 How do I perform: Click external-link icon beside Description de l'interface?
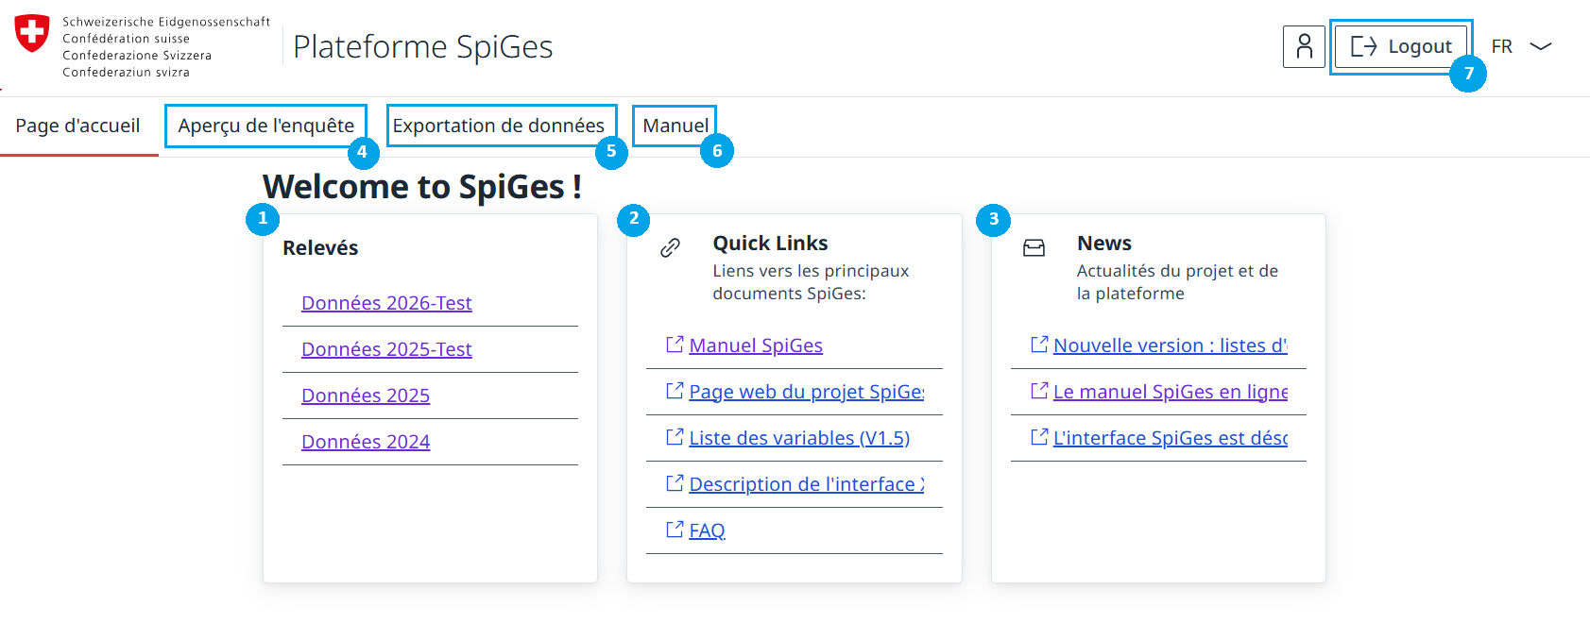tap(675, 483)
